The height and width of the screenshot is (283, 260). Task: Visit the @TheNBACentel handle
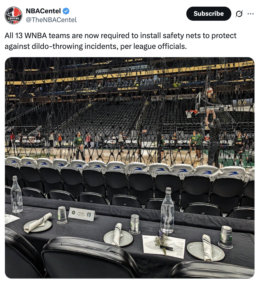pyautogui.click(x=51, y=20)
